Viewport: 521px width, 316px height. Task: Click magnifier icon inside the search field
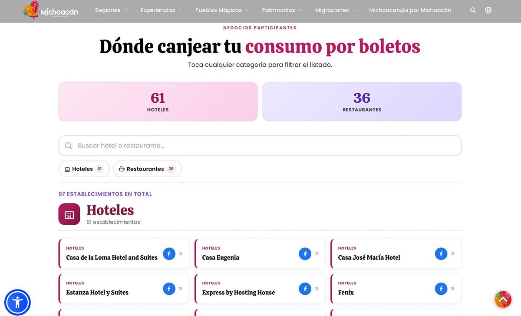pos(69,146)
